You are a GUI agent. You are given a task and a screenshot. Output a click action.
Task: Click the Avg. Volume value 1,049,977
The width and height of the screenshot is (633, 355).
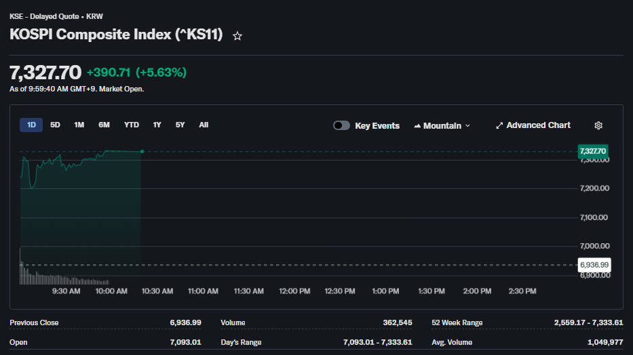click(x=605, y=342)
